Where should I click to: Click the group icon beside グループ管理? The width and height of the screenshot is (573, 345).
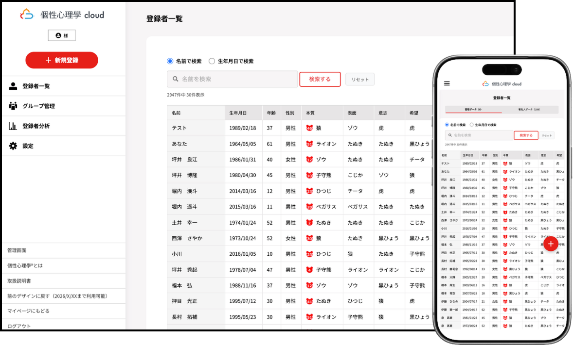tap(13, 106)
